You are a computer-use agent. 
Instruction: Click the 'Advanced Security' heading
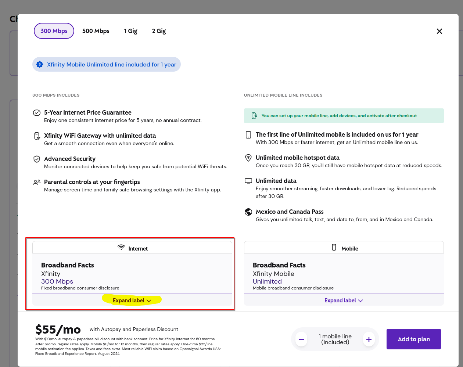click(x=70, y=159)
